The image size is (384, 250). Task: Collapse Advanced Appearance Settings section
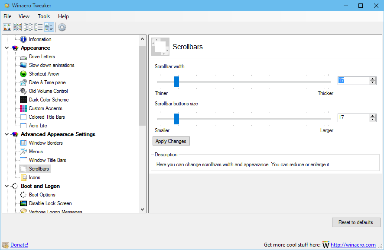6,134
